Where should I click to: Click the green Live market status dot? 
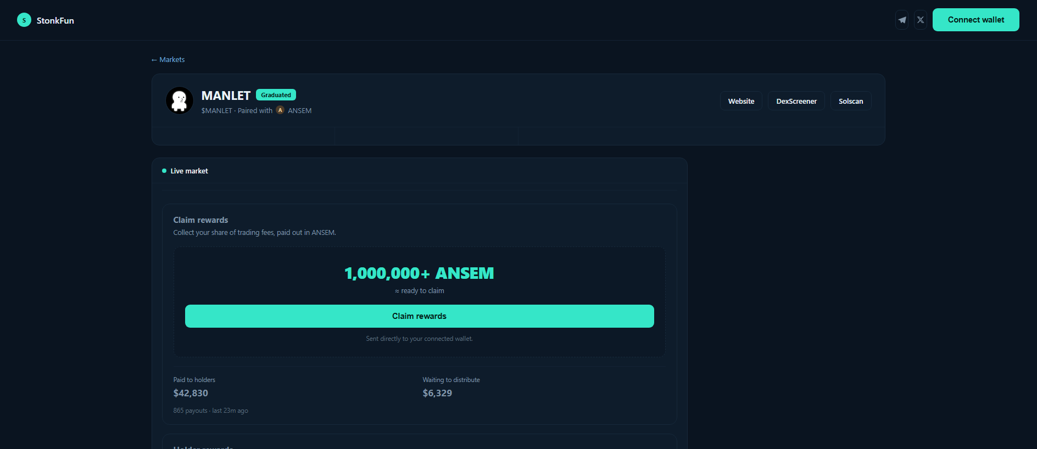[x=164, y=171]
